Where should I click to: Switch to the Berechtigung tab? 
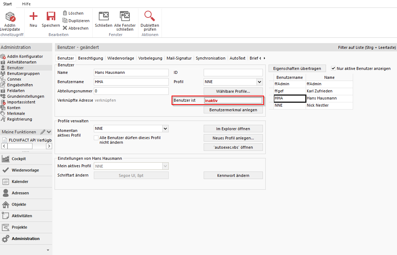coord(91,58)
